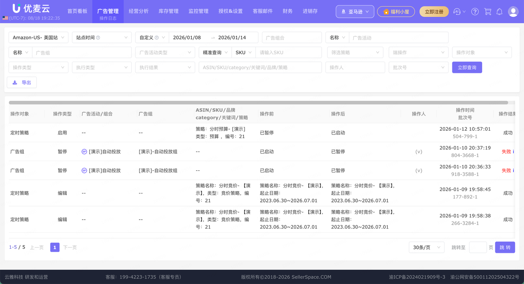
Task: Focus the 广告组 name input
Action: point(82,52)
